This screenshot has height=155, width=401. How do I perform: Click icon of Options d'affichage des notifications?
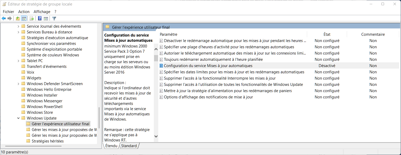tap(161, 97)
